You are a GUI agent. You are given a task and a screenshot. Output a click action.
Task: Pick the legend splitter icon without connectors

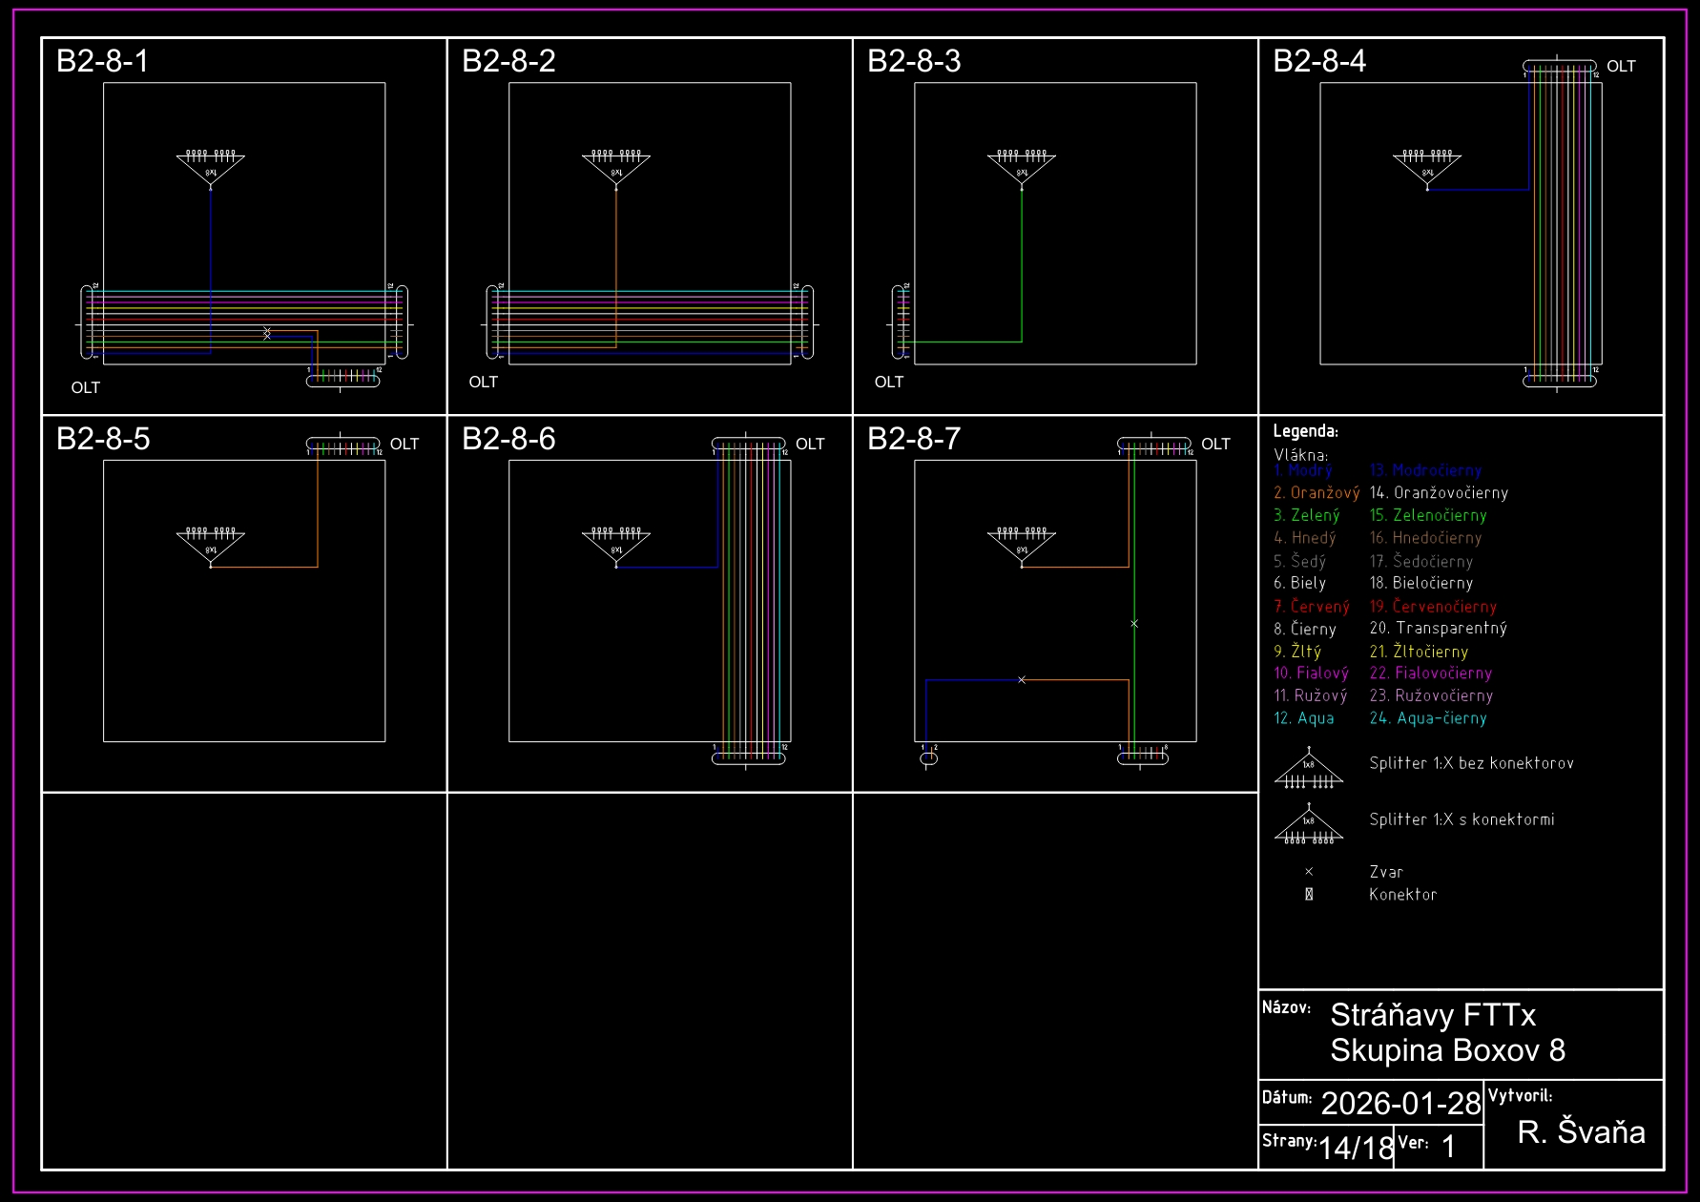pyautogui.click(x=1309, y=770)
